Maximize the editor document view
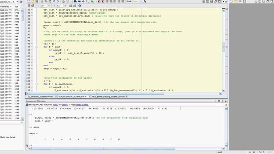Screen dimensions: 274x154 pyautogui.click(x=220, y=1)
